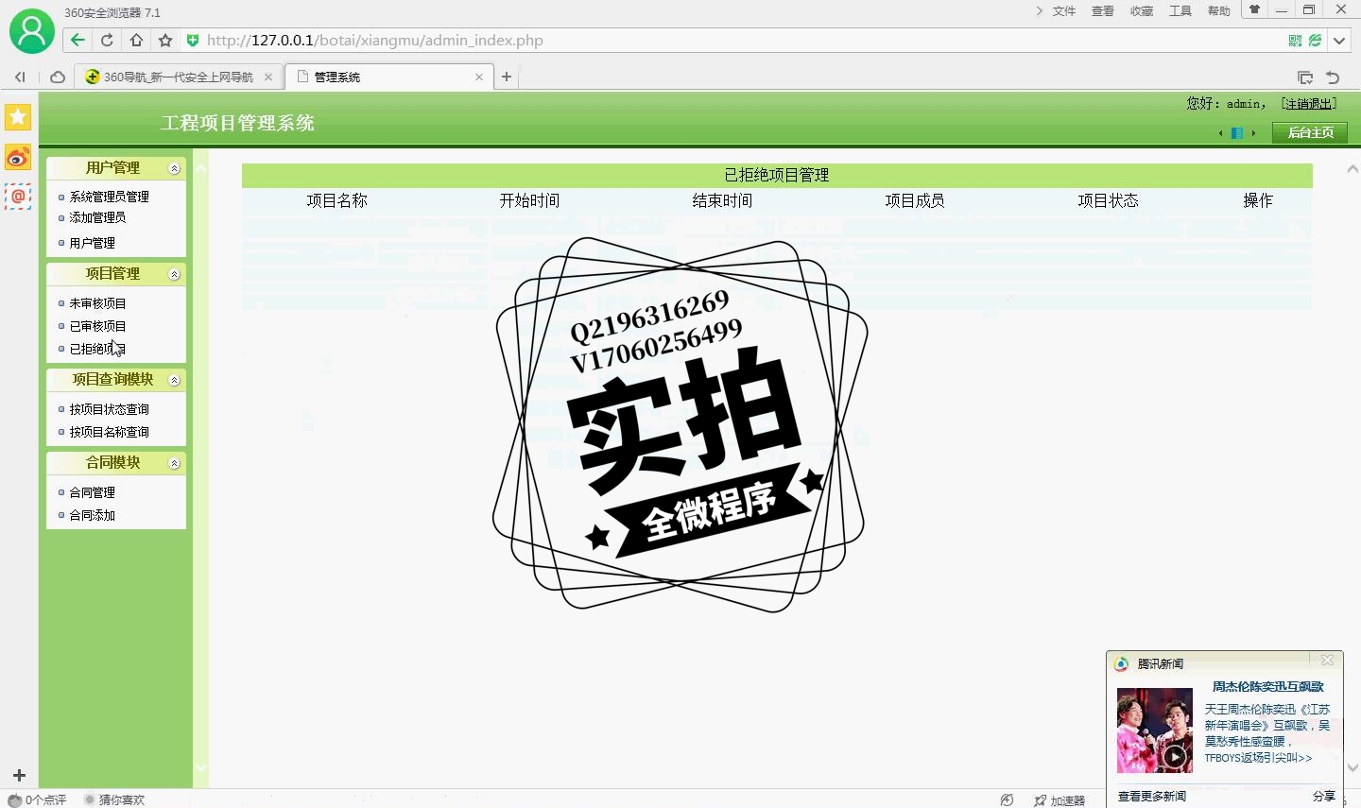Click 分享 in the news popup

pyautogui.click(x=1324, y=797)
